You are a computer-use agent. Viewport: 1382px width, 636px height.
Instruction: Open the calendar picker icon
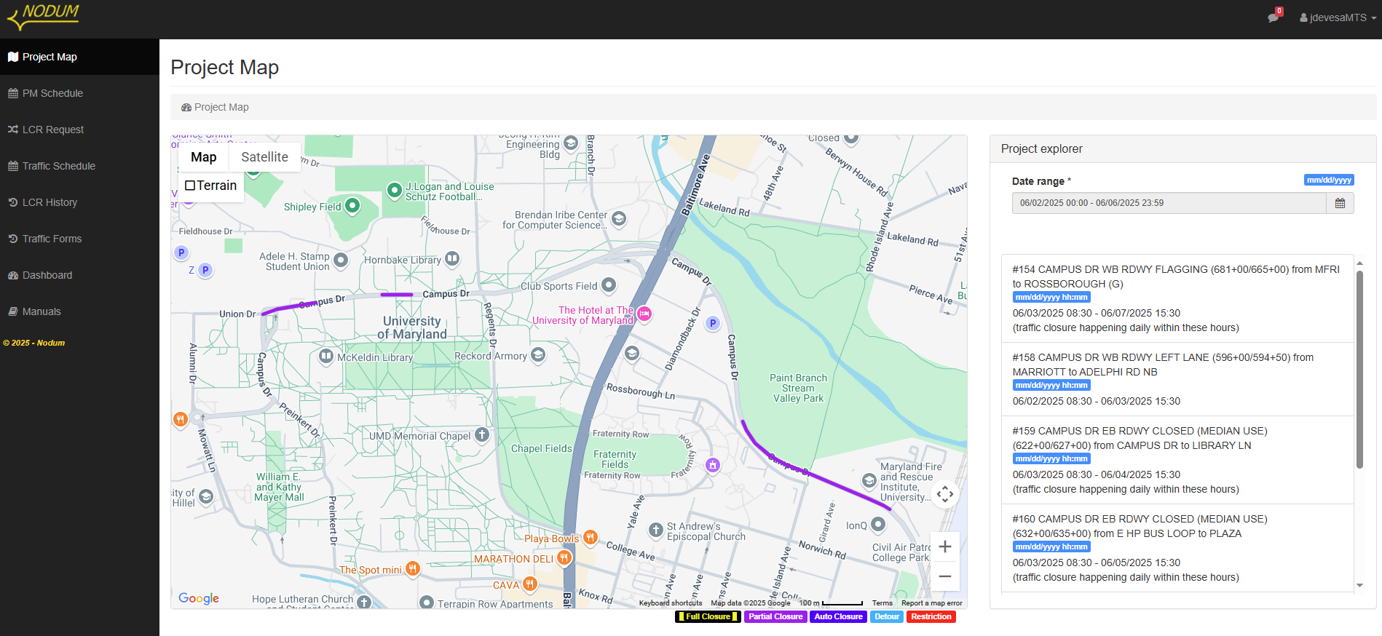pyautogui.click(x=1340, y=203)
